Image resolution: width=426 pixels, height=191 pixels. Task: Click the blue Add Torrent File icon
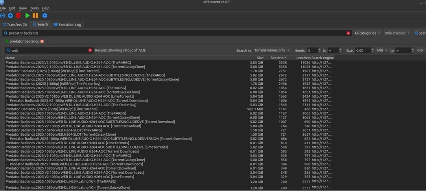(10, 16)
